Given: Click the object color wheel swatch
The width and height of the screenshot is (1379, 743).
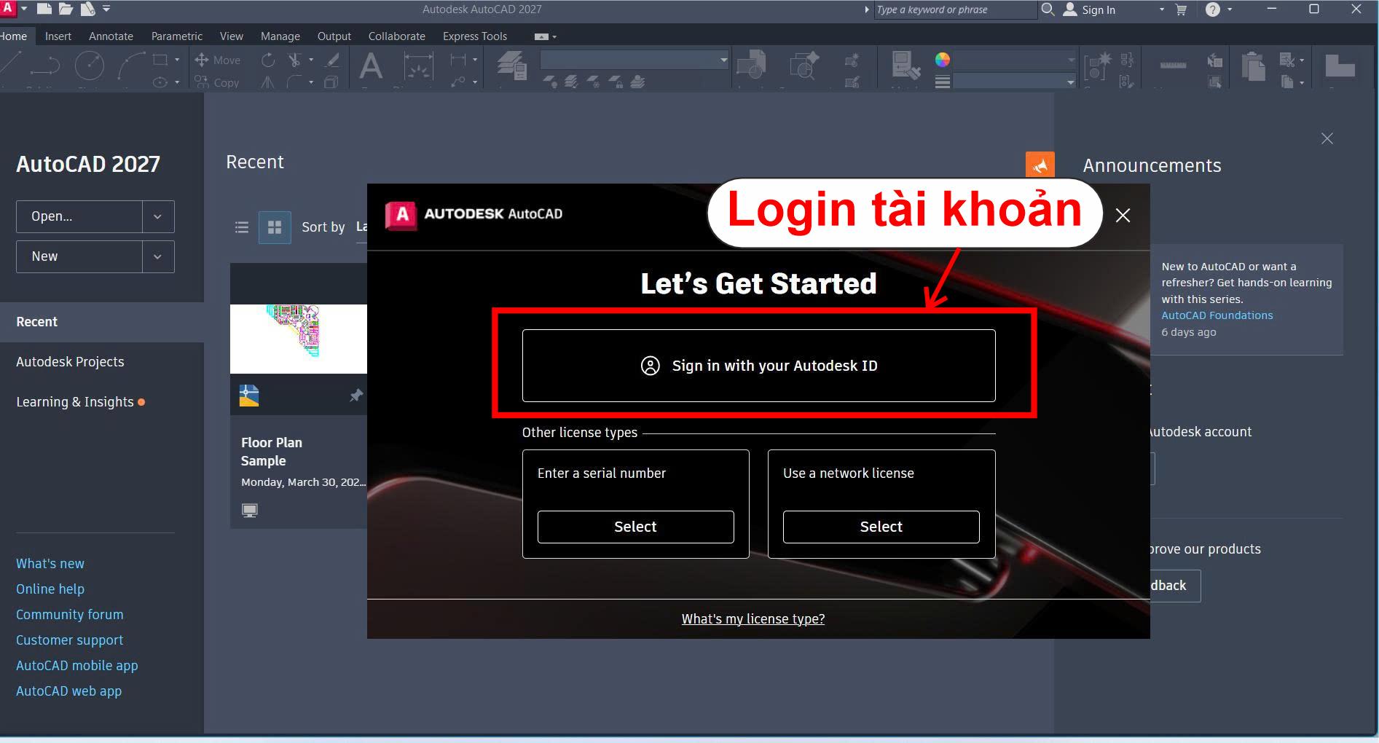Looking at the screenshot, I should tap(942, 60).
